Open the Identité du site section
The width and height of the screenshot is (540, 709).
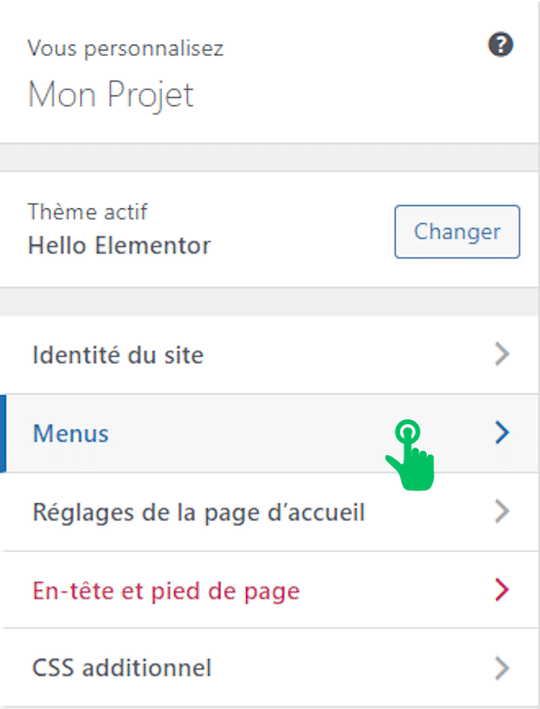(x=118, y=355)
